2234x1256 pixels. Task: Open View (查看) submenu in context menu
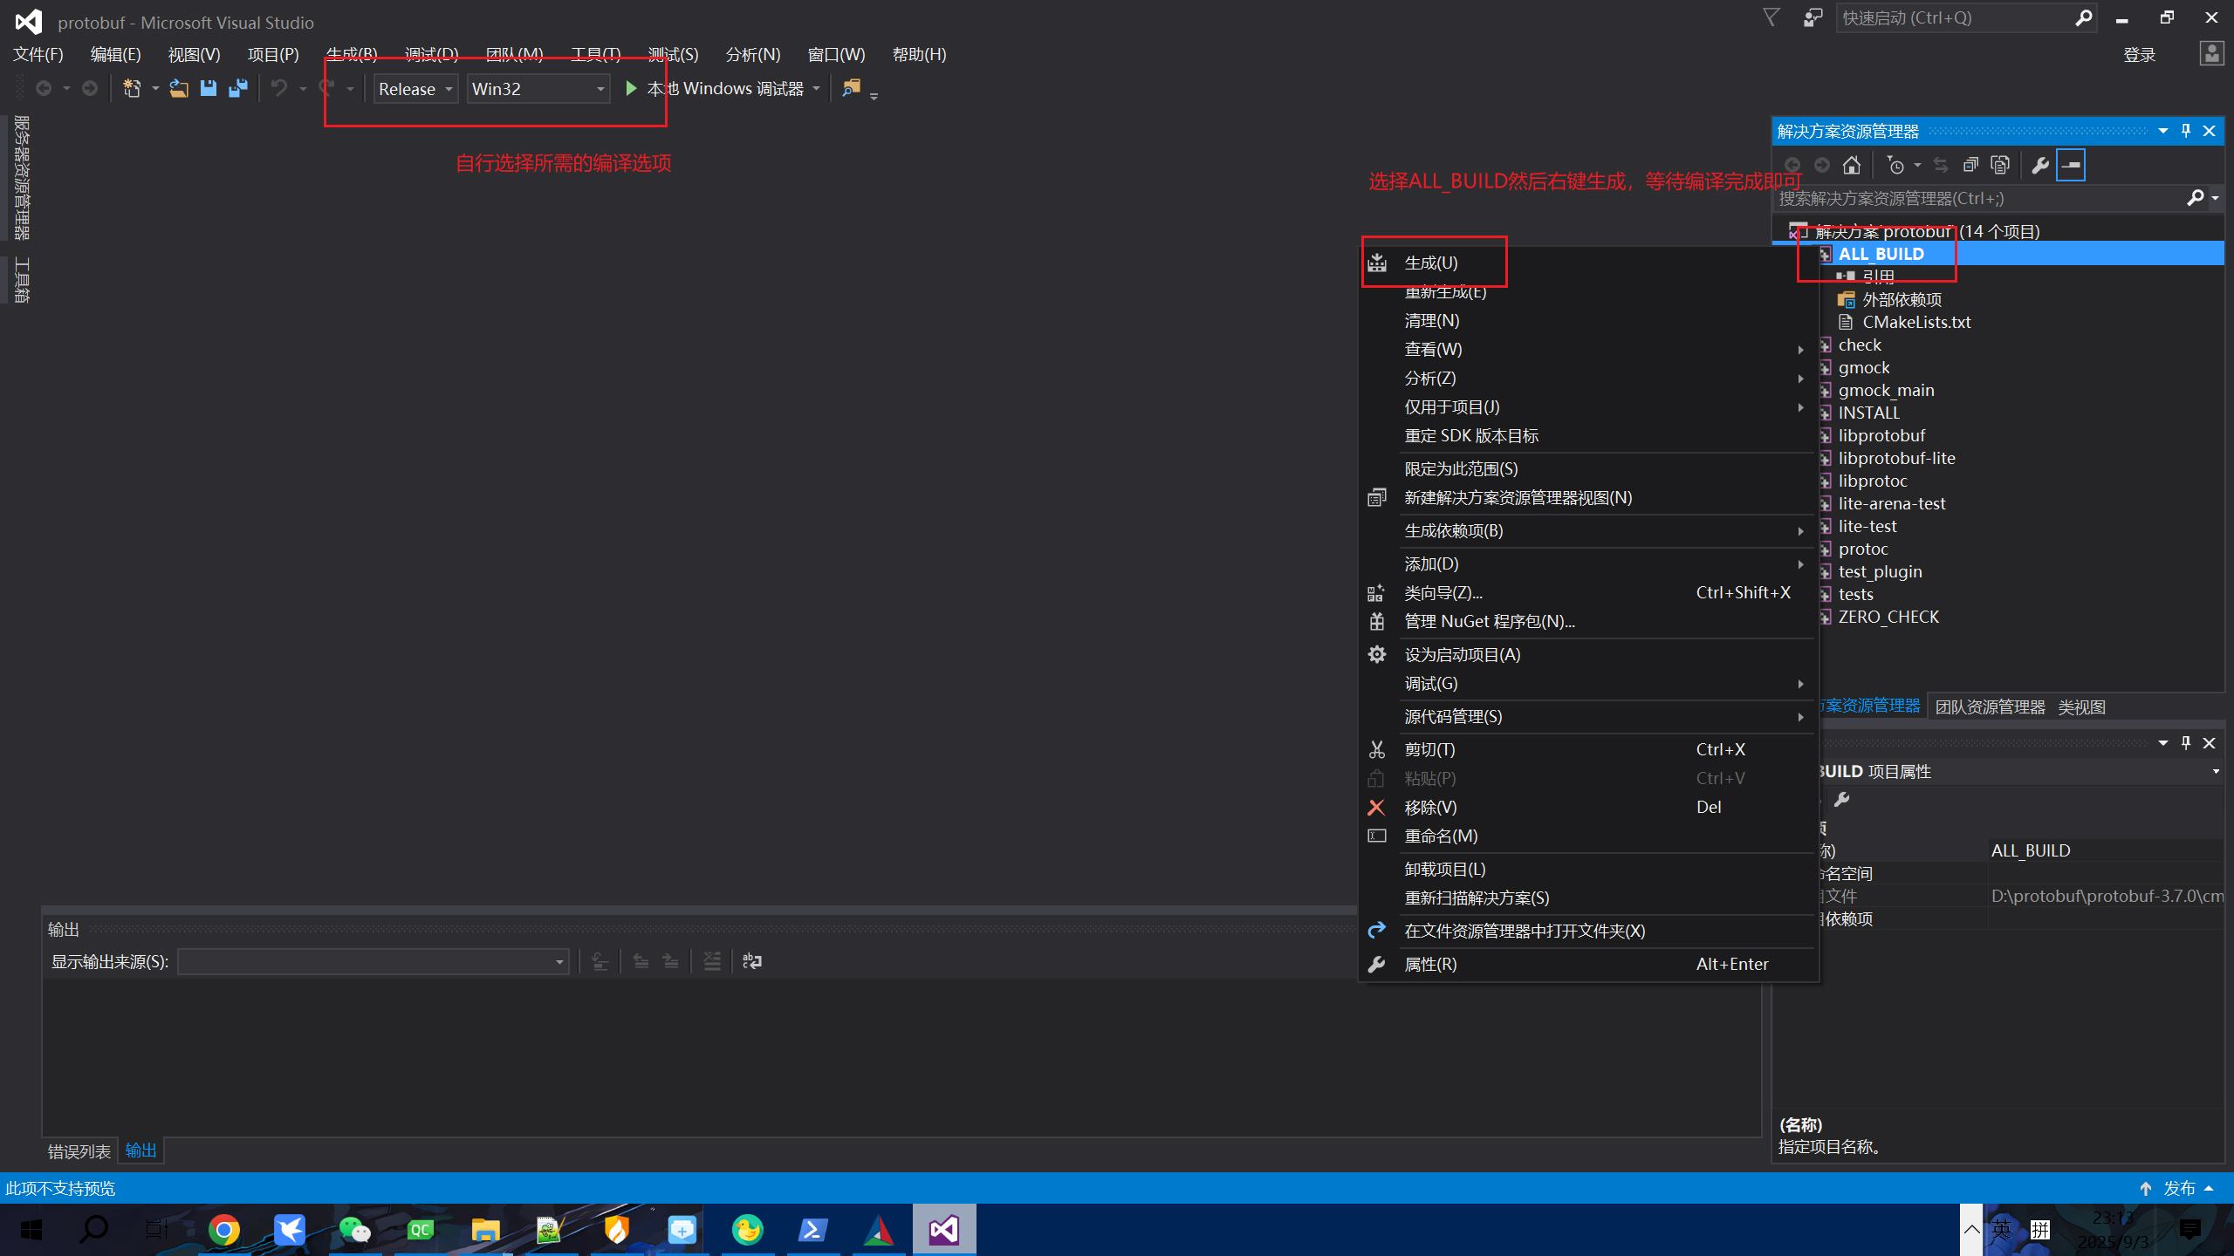tap(1588, 349)
